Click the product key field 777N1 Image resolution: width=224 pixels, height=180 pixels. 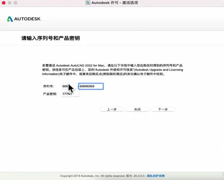70,94
